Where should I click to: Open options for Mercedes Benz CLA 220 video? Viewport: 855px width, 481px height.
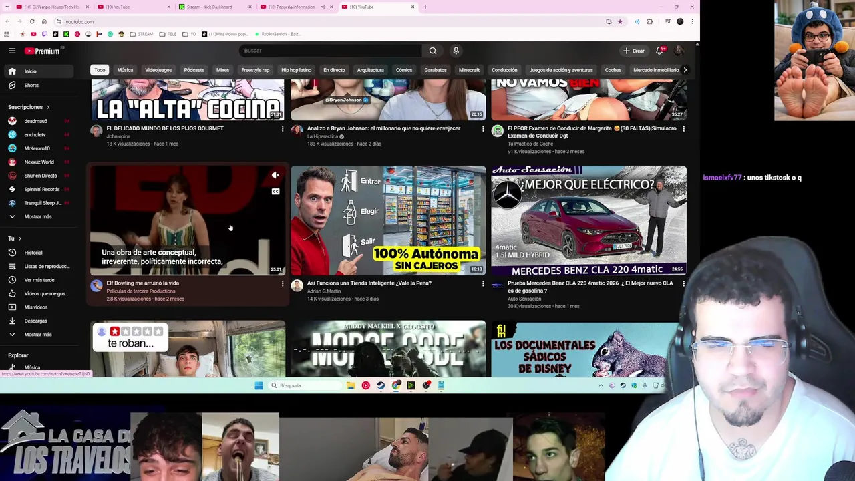pyautogui.click(x=683, y=283)
